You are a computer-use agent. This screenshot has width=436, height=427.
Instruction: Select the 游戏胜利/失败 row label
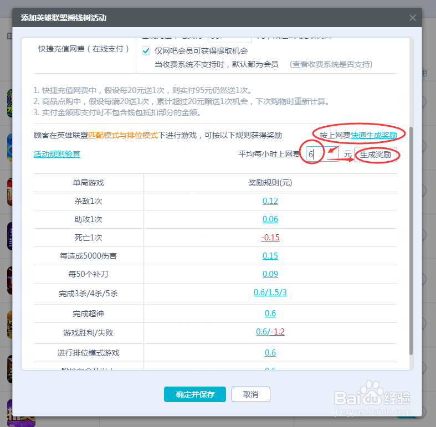[88, 333]
